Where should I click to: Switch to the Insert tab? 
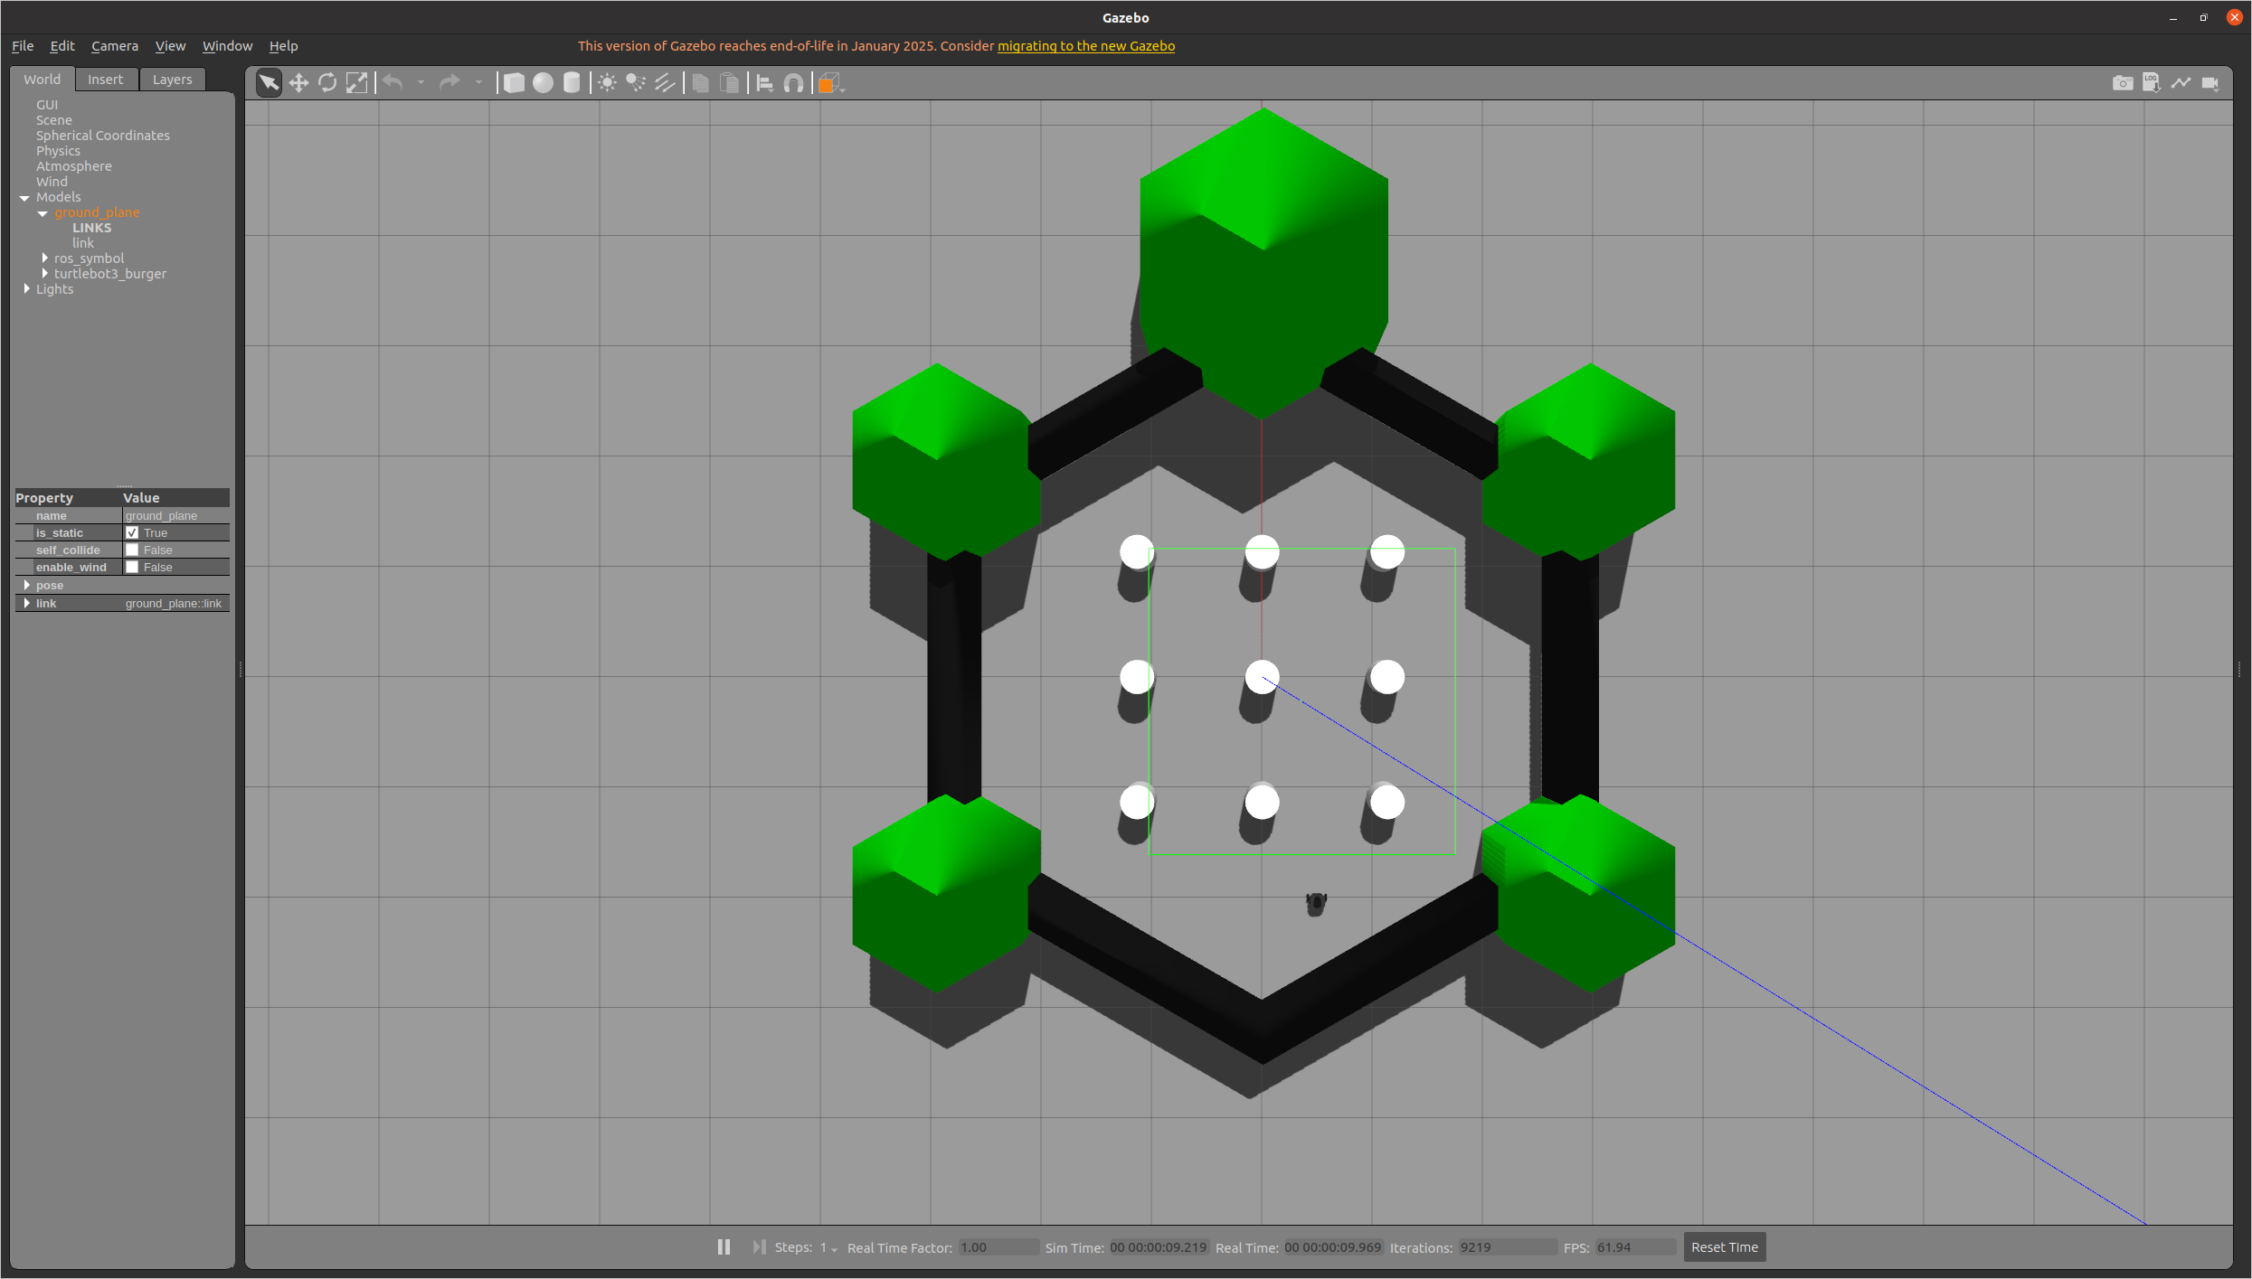pyautogui.click(x=105, y=80)
